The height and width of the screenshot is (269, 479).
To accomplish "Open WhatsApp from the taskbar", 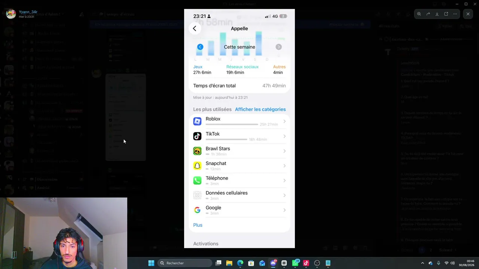I will click(x=295, y=263).
